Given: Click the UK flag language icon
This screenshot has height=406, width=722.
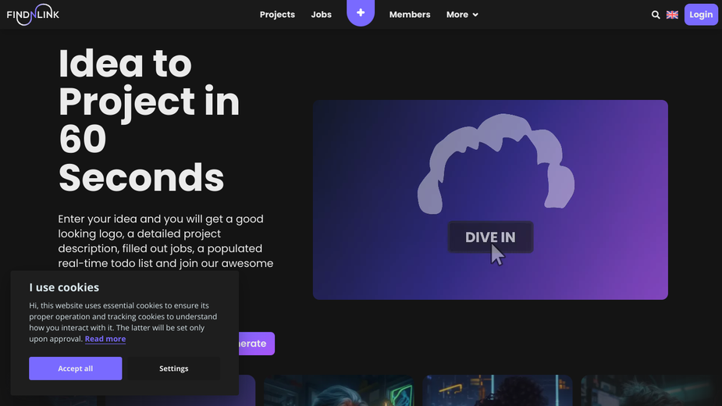Looking at the screenshot, I should (672, 15).
